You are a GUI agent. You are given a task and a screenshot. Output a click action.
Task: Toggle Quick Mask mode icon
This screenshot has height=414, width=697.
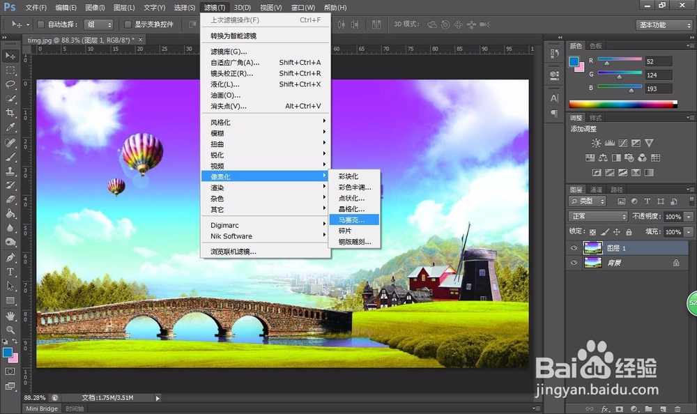[x=10, y=371]
